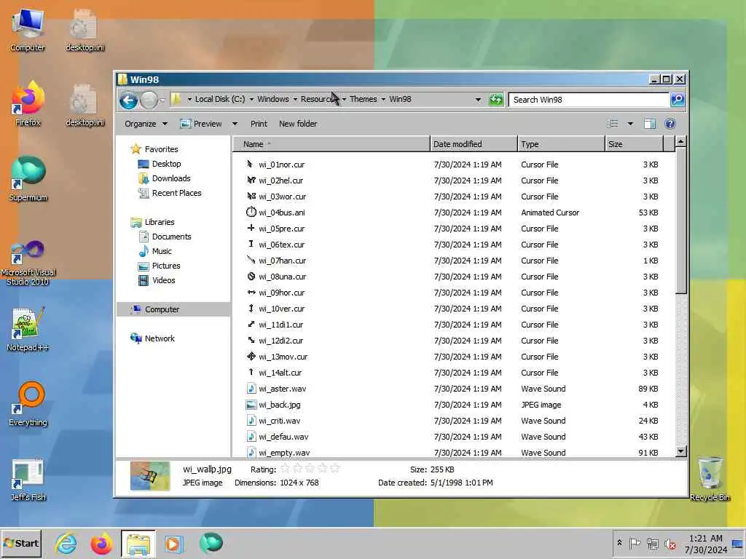Image resolution: width=746 pixels, height=559 pixels.
Task: Open Windows Media Player from taskbar
Action: [173, 543]
